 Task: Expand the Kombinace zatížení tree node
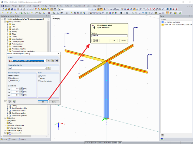tap(8, 113)
